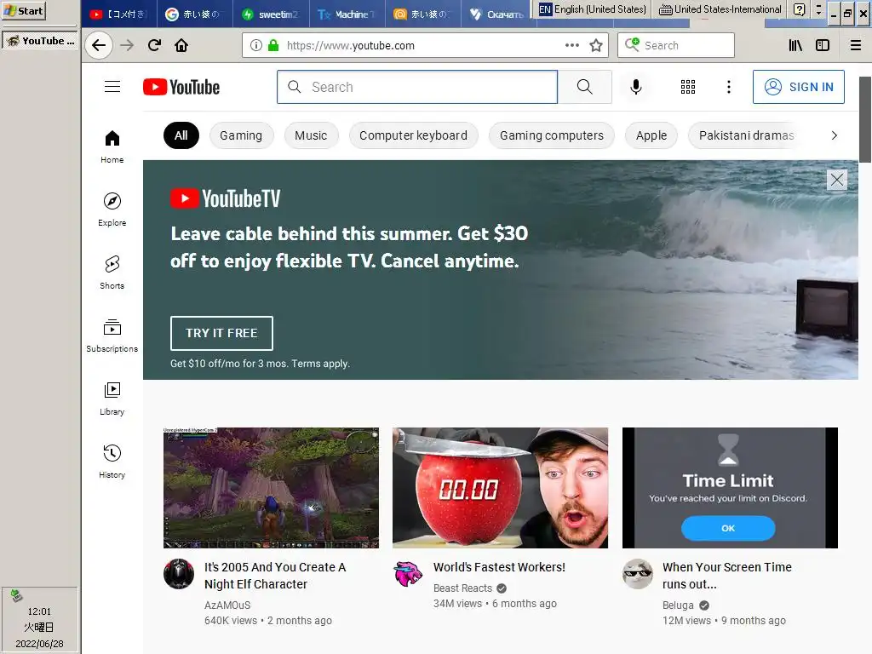Click the search magnifier button

point(584,87)
